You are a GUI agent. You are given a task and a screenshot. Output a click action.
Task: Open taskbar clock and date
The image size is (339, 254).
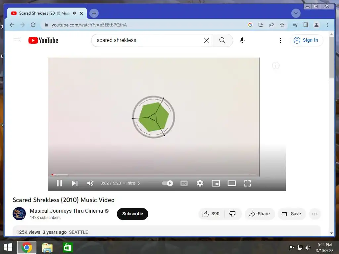pos(324,248)
